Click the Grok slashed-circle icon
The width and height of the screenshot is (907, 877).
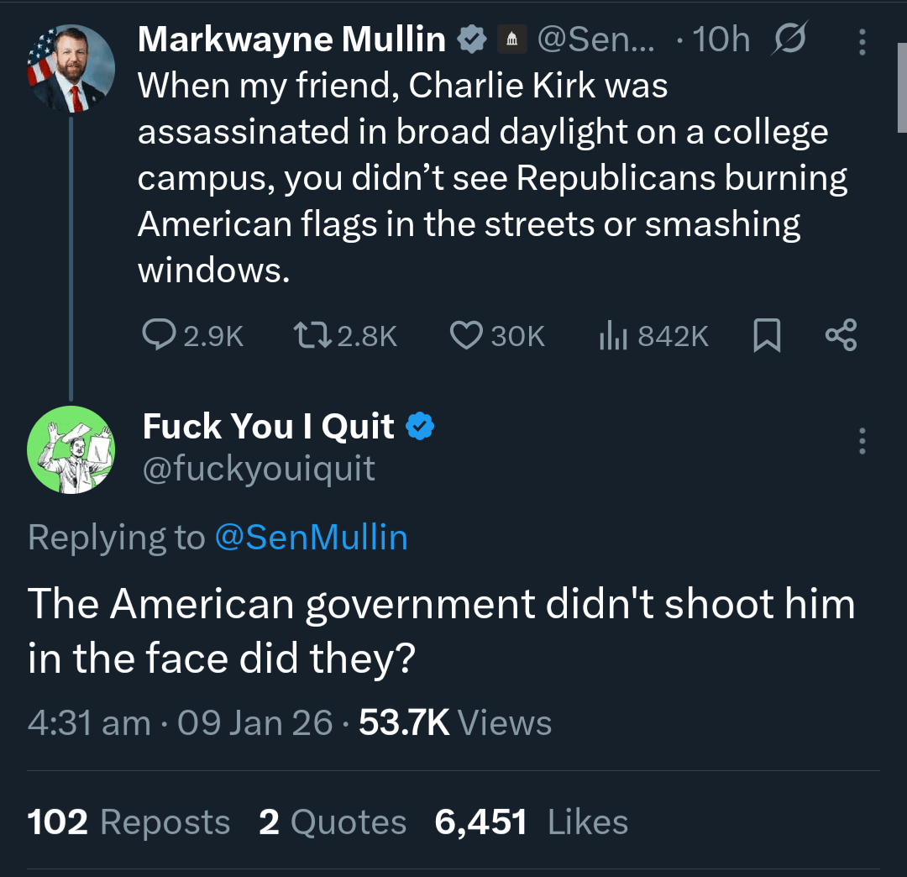point(789,39)
